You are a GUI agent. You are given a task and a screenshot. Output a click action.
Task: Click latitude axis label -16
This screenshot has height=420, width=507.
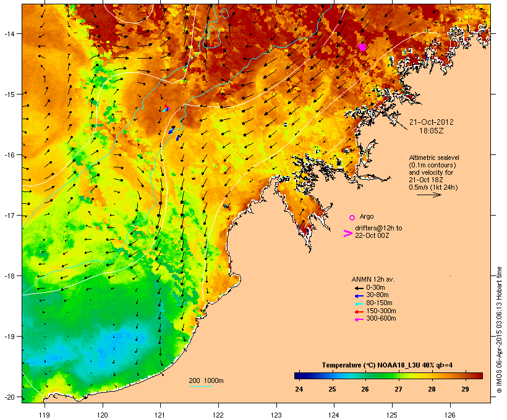(9, 155)
